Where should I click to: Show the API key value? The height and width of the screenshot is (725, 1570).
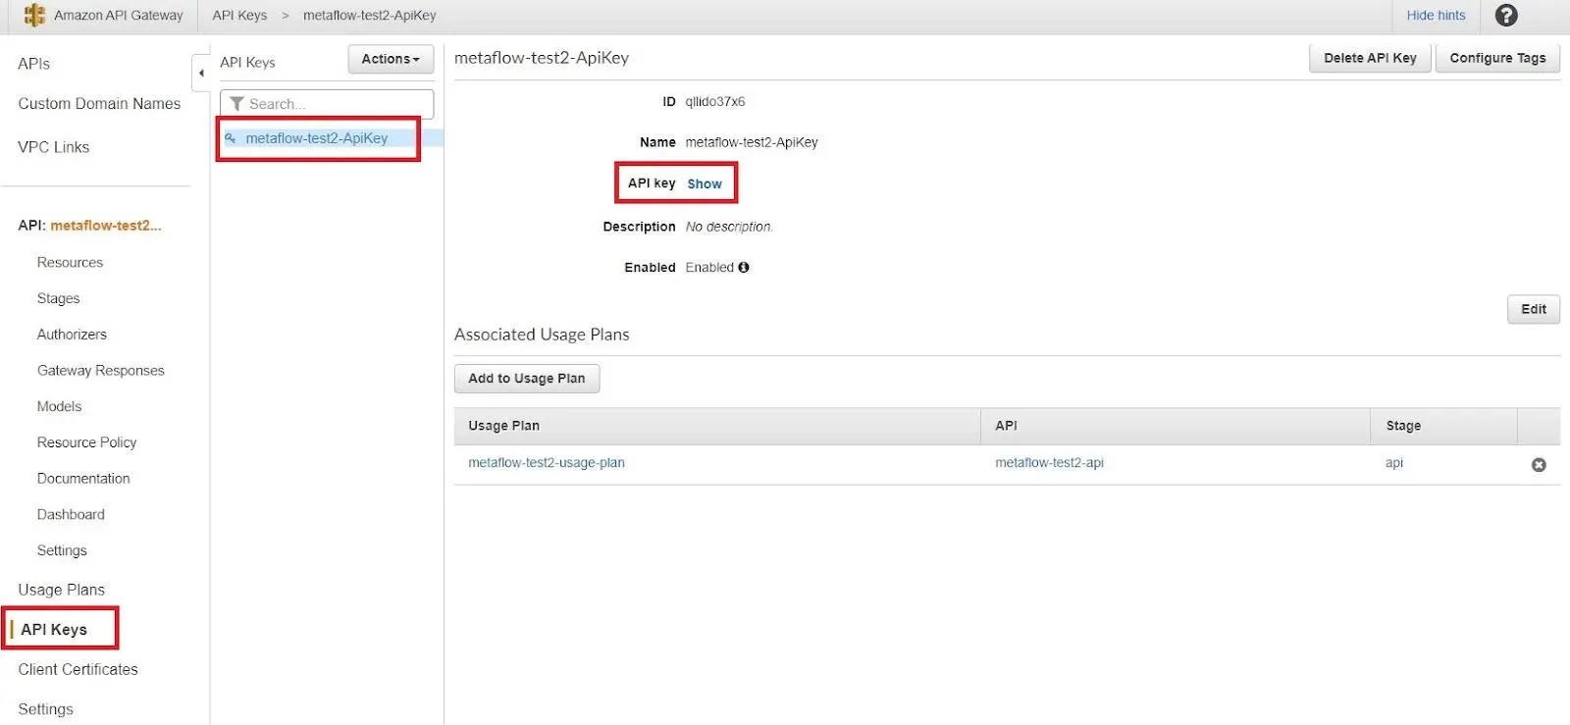[x=705, y=183]
